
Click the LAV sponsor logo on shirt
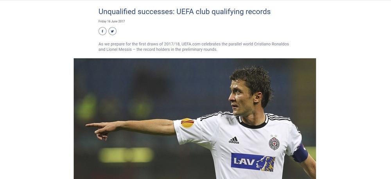[253, 162]
